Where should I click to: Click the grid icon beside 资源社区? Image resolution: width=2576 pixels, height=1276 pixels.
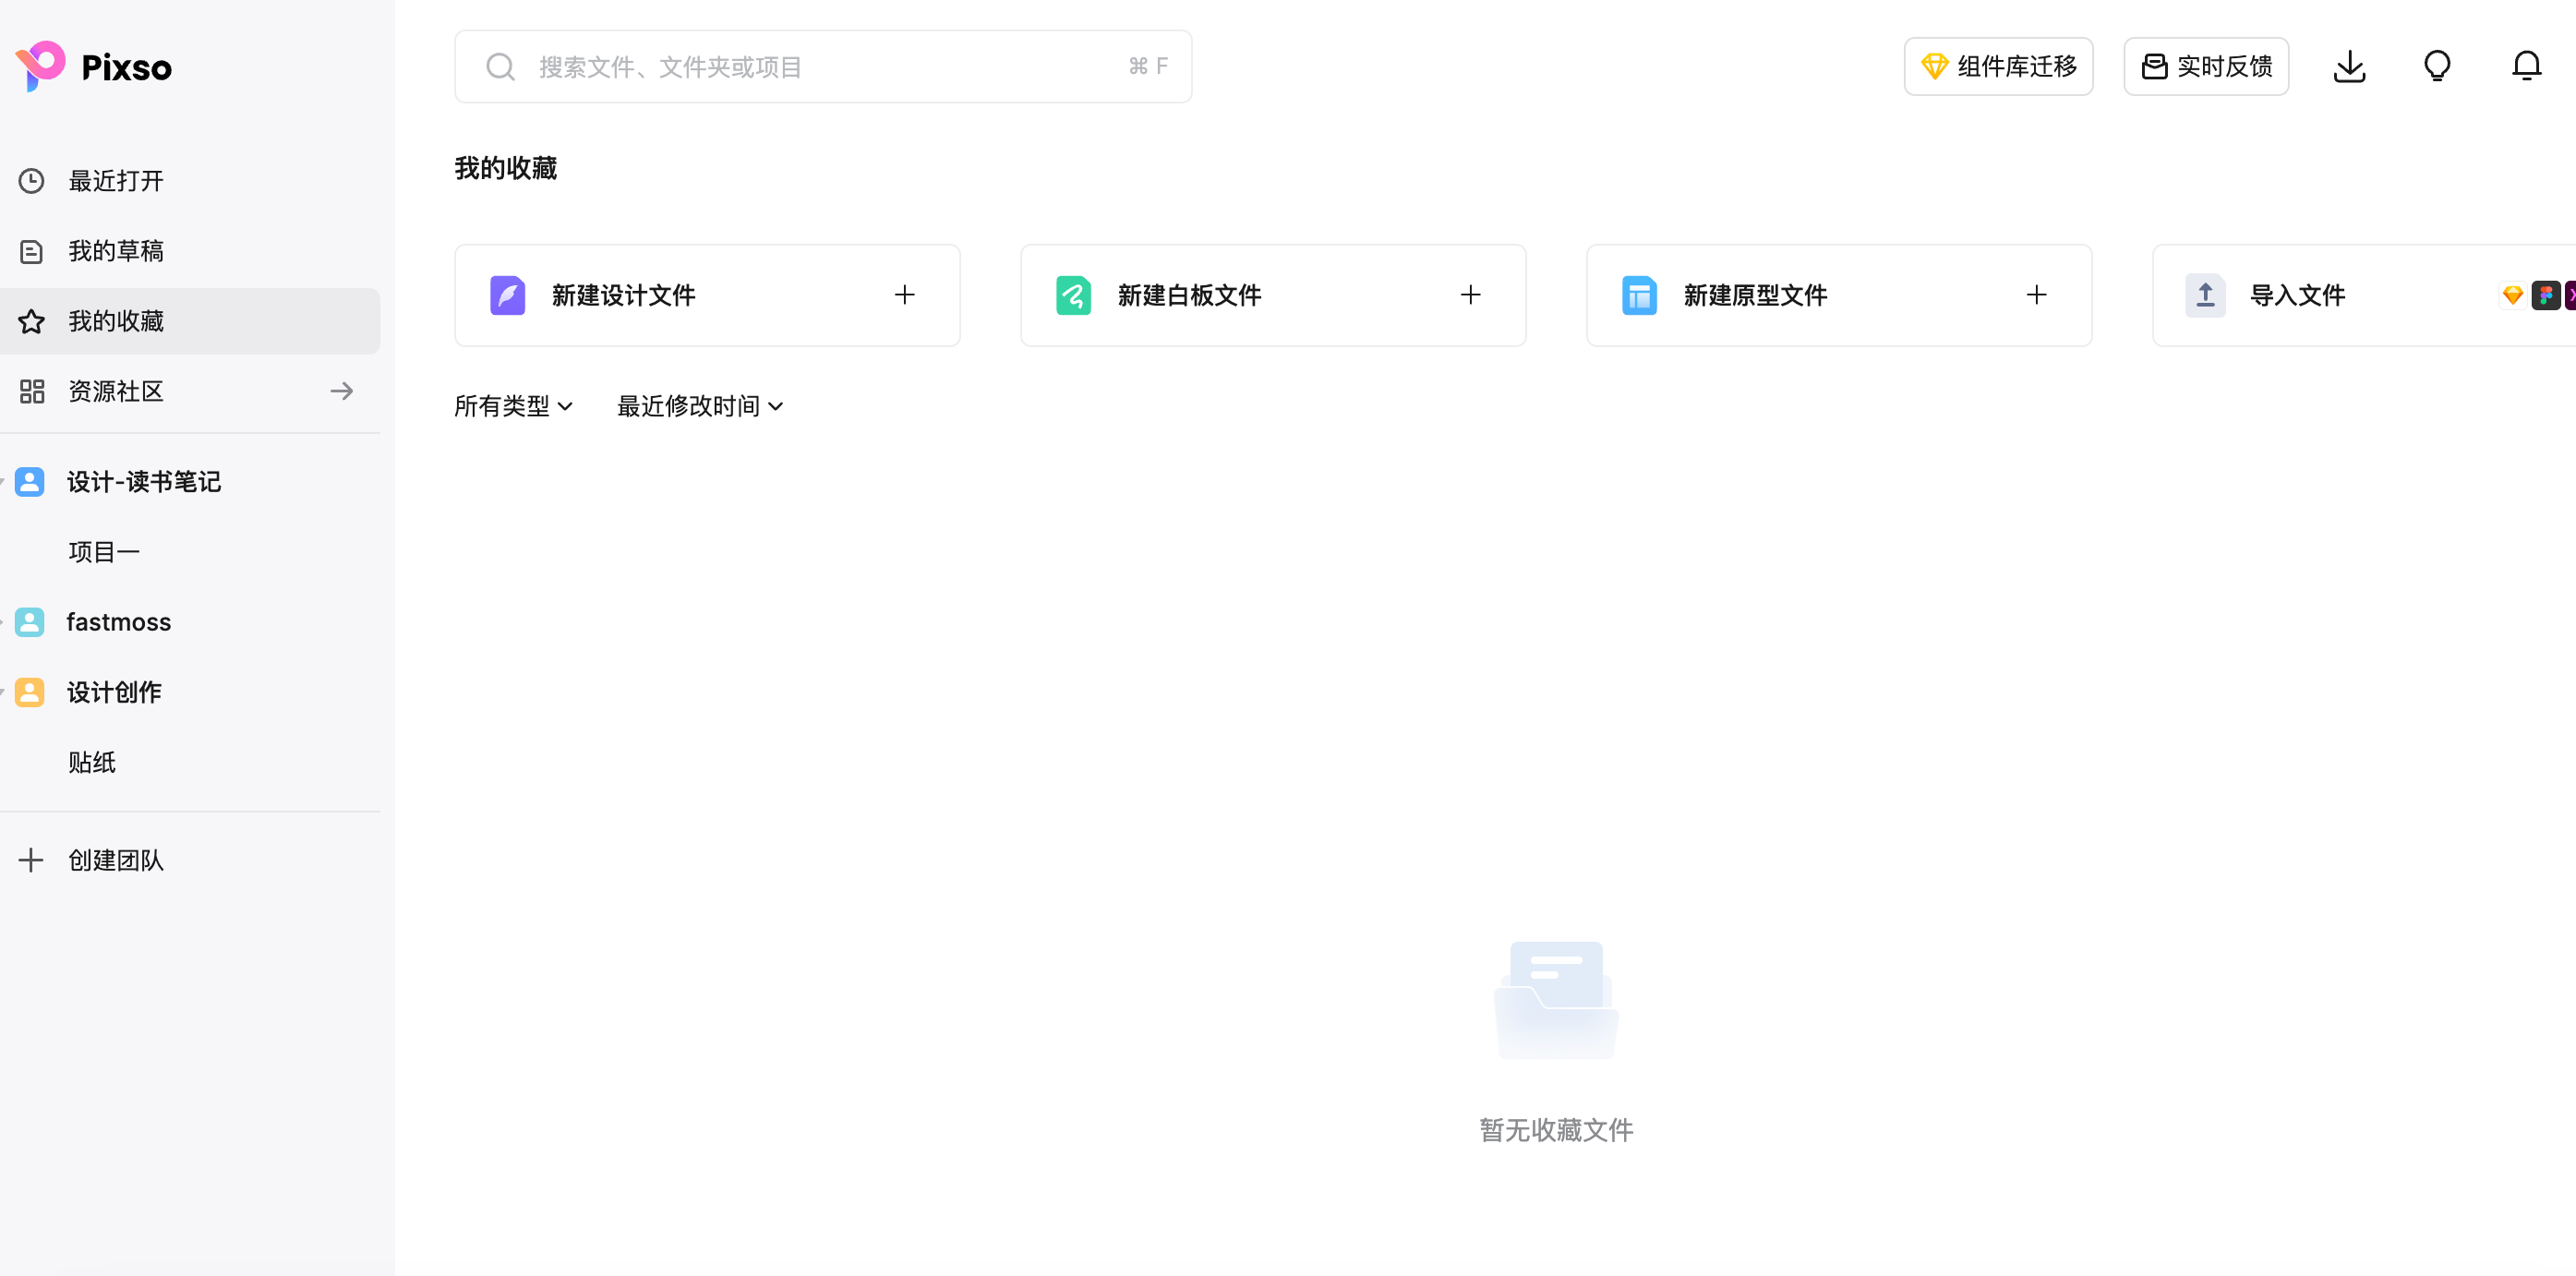point(32,391)
